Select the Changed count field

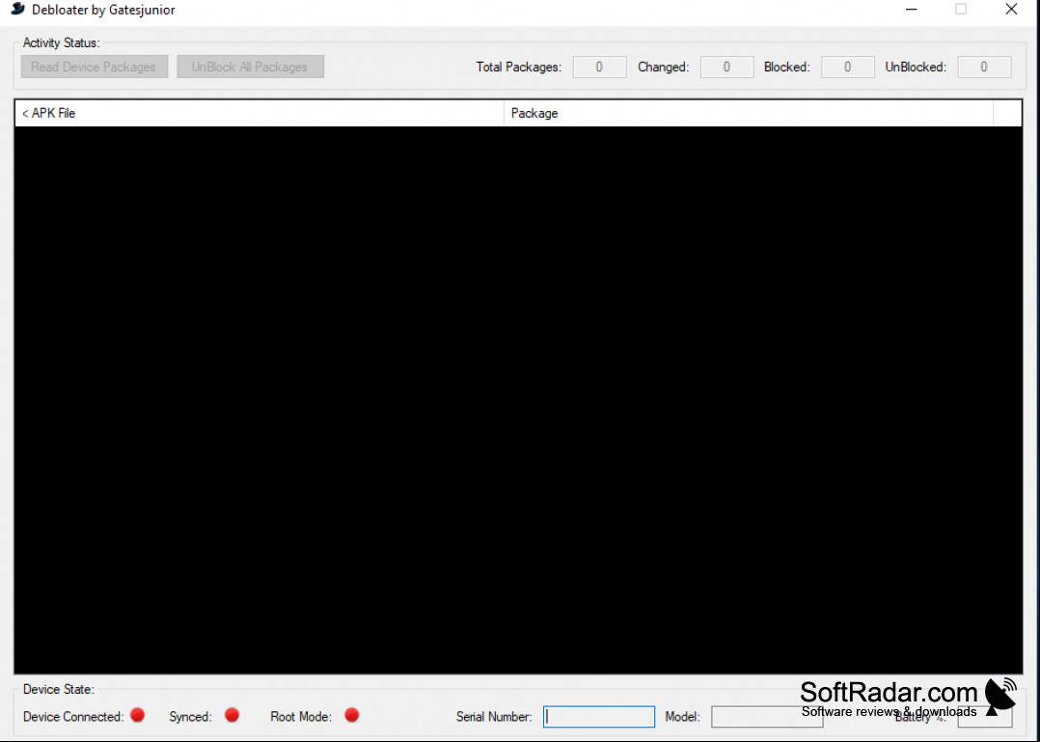click(727, 67)
